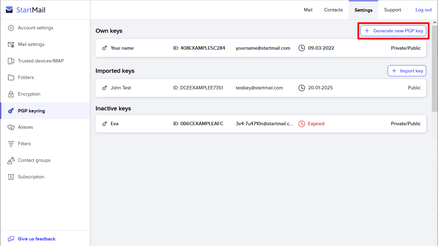Image resolution: width=438 pixels, height=246 pixels.
Task: Click the Encryption padlock icon
Action: (x=11, y=94)
